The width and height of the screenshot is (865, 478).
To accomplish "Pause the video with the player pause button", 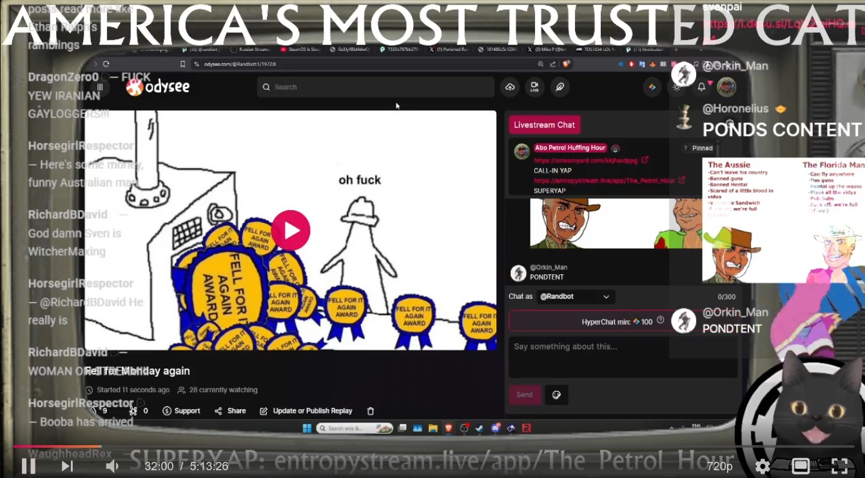I will 28,466.
